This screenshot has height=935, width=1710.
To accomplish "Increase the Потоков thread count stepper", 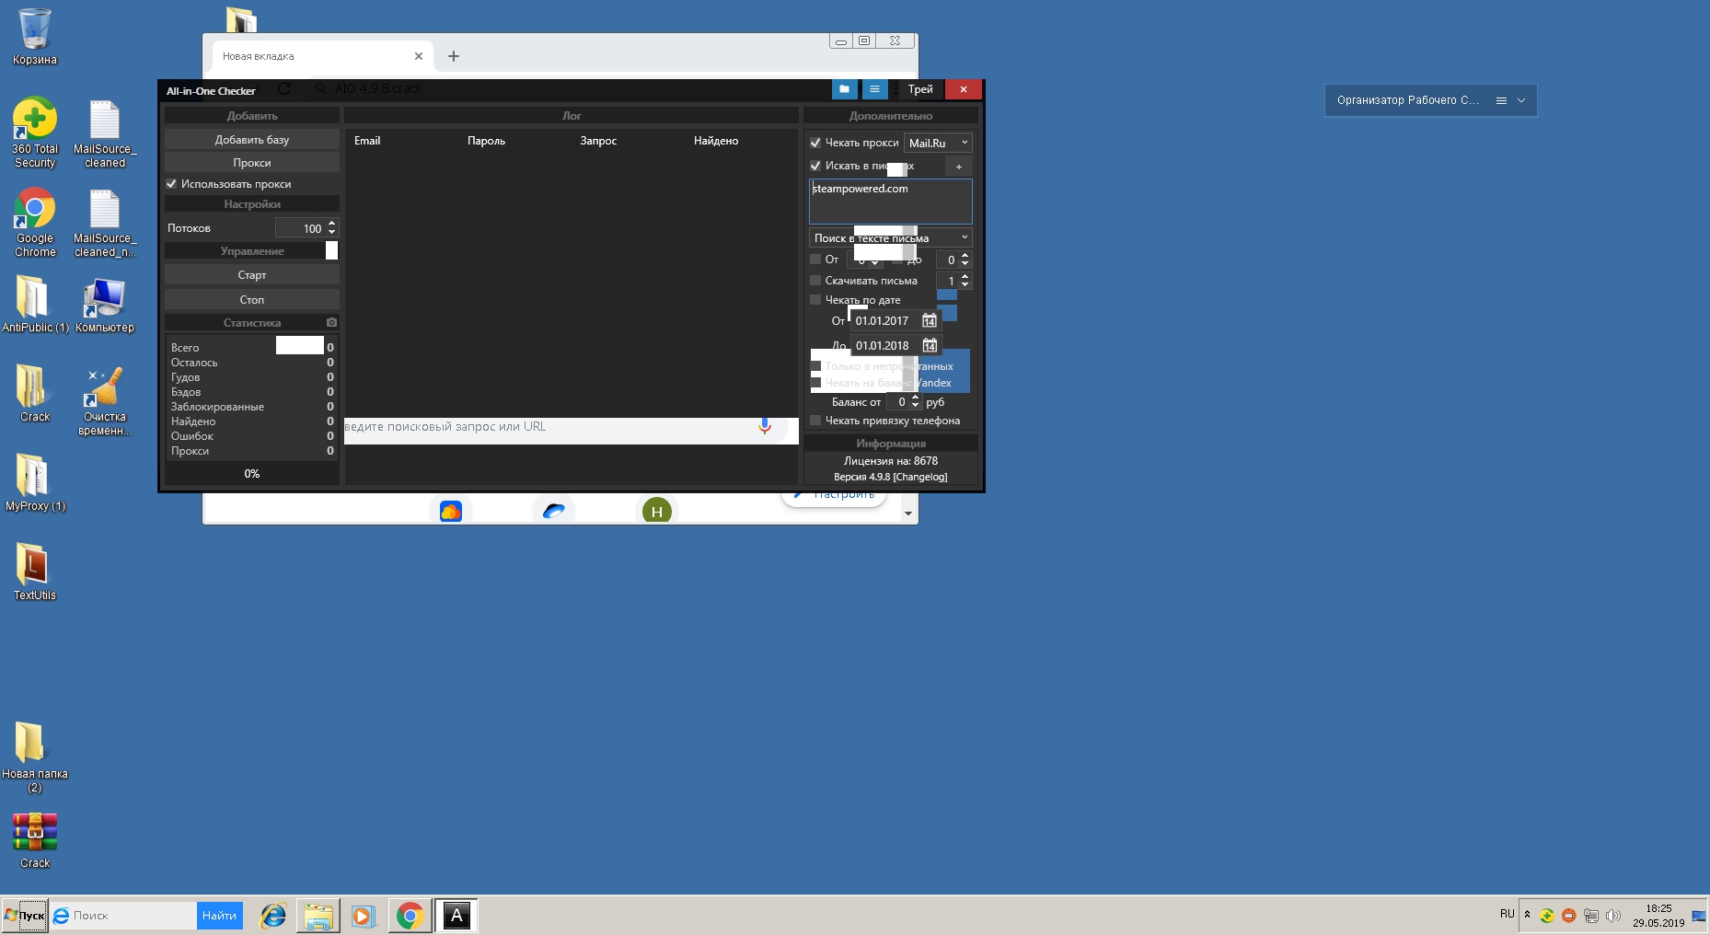I will click(332, 224).
